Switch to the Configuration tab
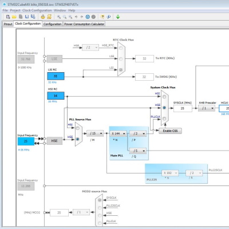The image size is (229, 229). point(52,24)
